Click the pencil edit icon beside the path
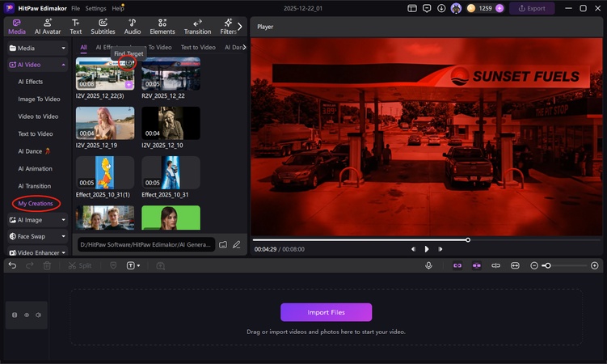This screenshot has height=364, width=607. pyautogui.click(x=237, y=244)
